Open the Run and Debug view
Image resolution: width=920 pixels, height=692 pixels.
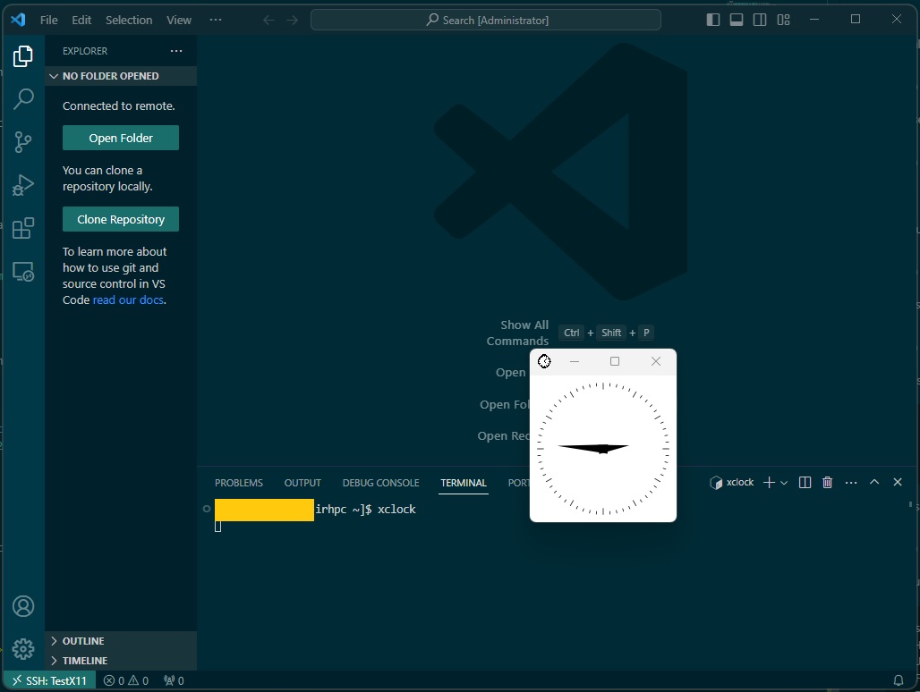23,185
